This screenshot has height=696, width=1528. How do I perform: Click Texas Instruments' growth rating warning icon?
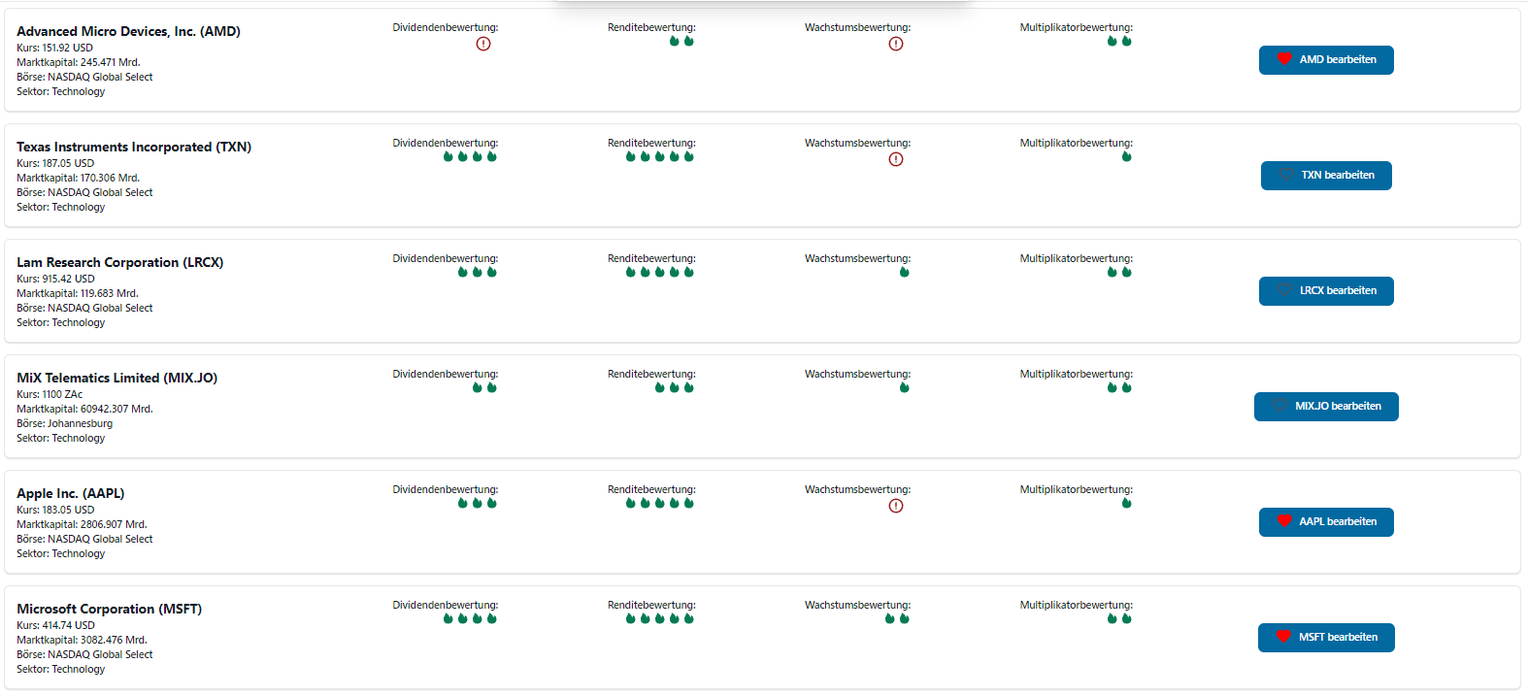[896, 159]
